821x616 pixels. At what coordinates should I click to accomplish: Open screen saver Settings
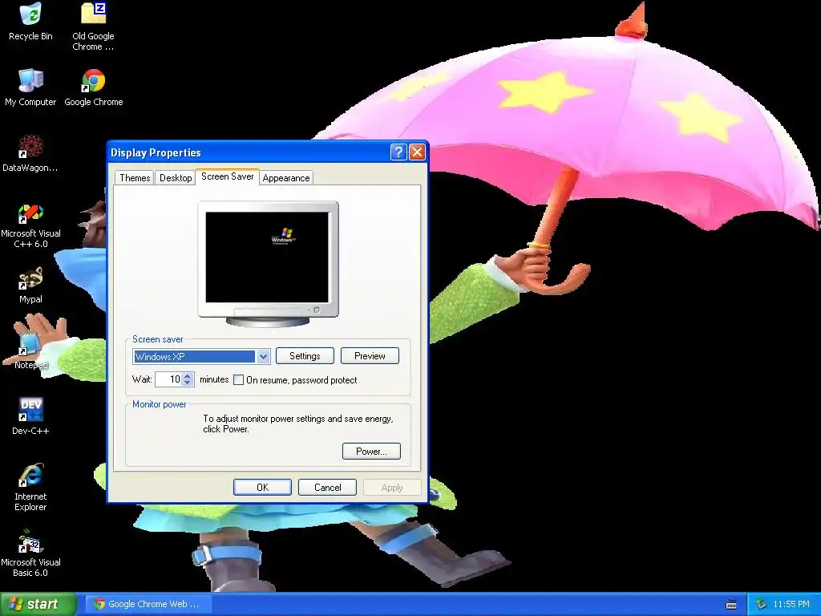[305, 356]
